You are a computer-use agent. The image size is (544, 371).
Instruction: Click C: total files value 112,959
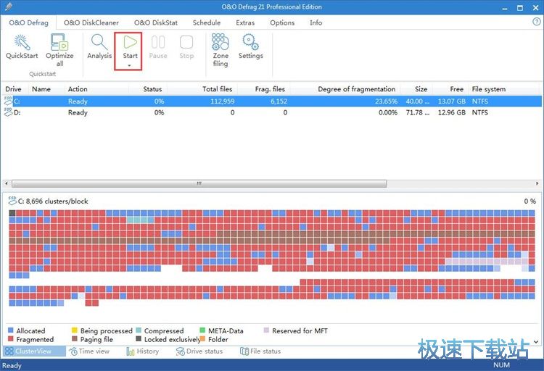(223, 101)
